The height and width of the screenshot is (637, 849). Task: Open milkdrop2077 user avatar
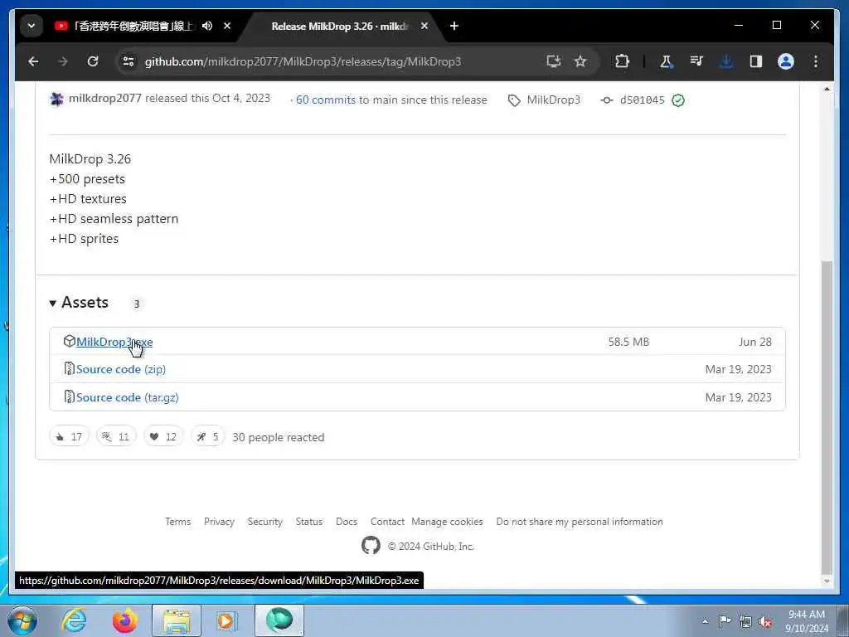click(57, 100)
